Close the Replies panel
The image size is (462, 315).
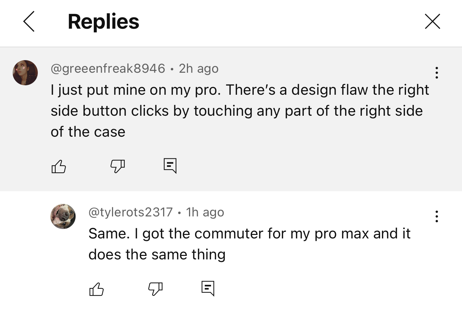pos(432,21)
